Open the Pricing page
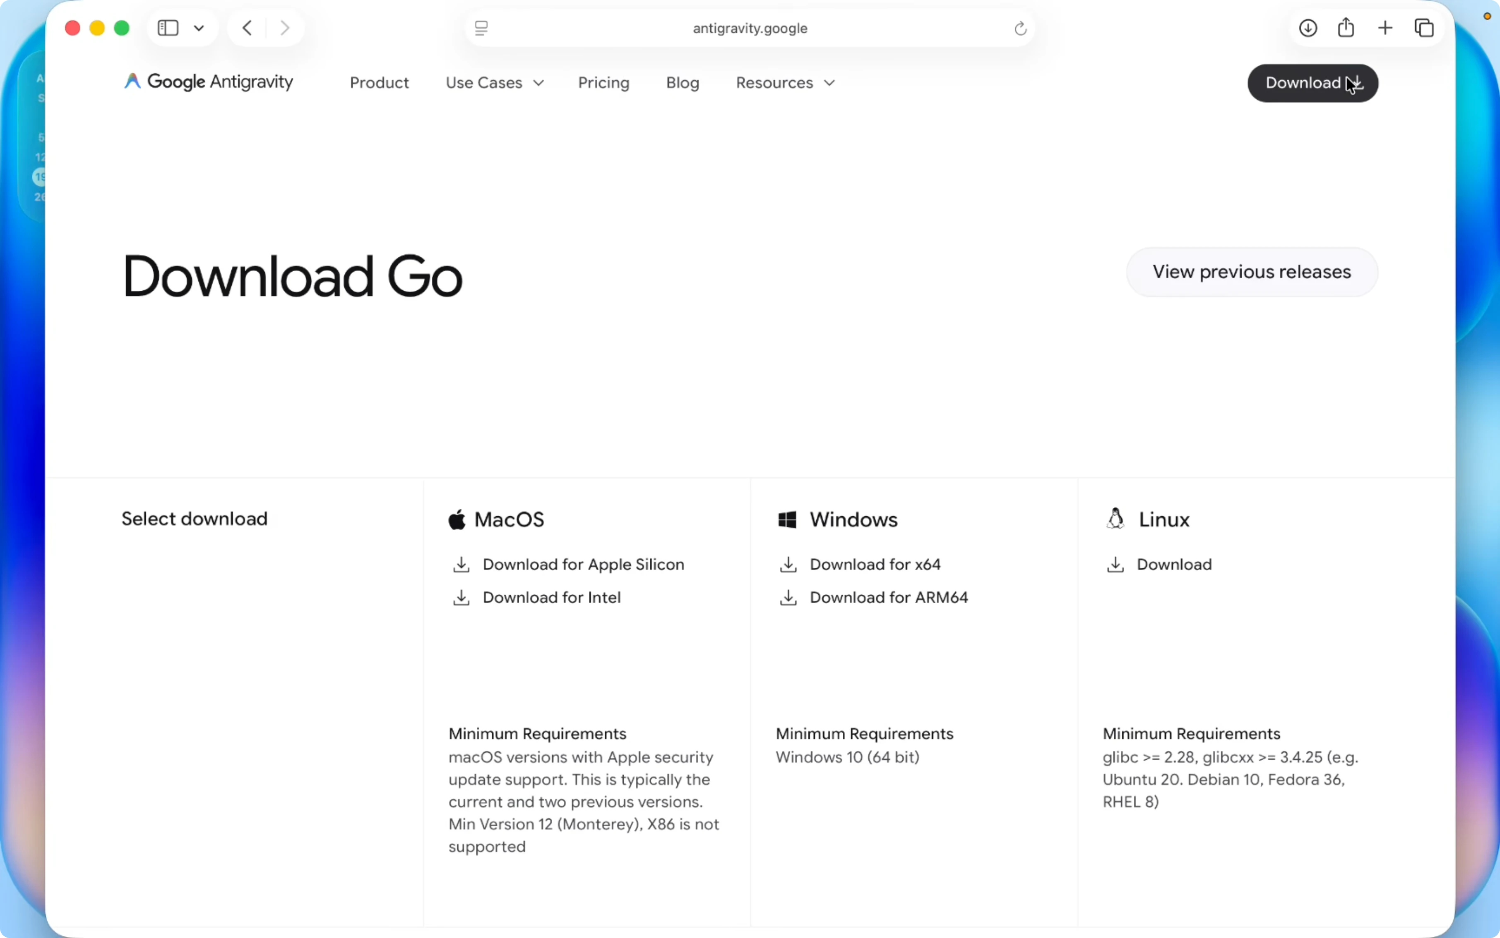 pos(603,83)
